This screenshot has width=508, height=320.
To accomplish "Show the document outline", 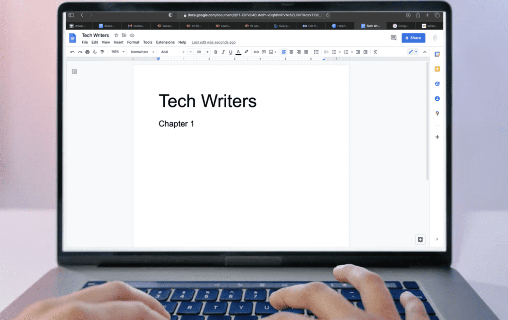I will click(x=74, y=71).
